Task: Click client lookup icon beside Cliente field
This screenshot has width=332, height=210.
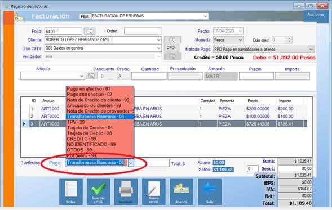Action: tap(172, 40)
